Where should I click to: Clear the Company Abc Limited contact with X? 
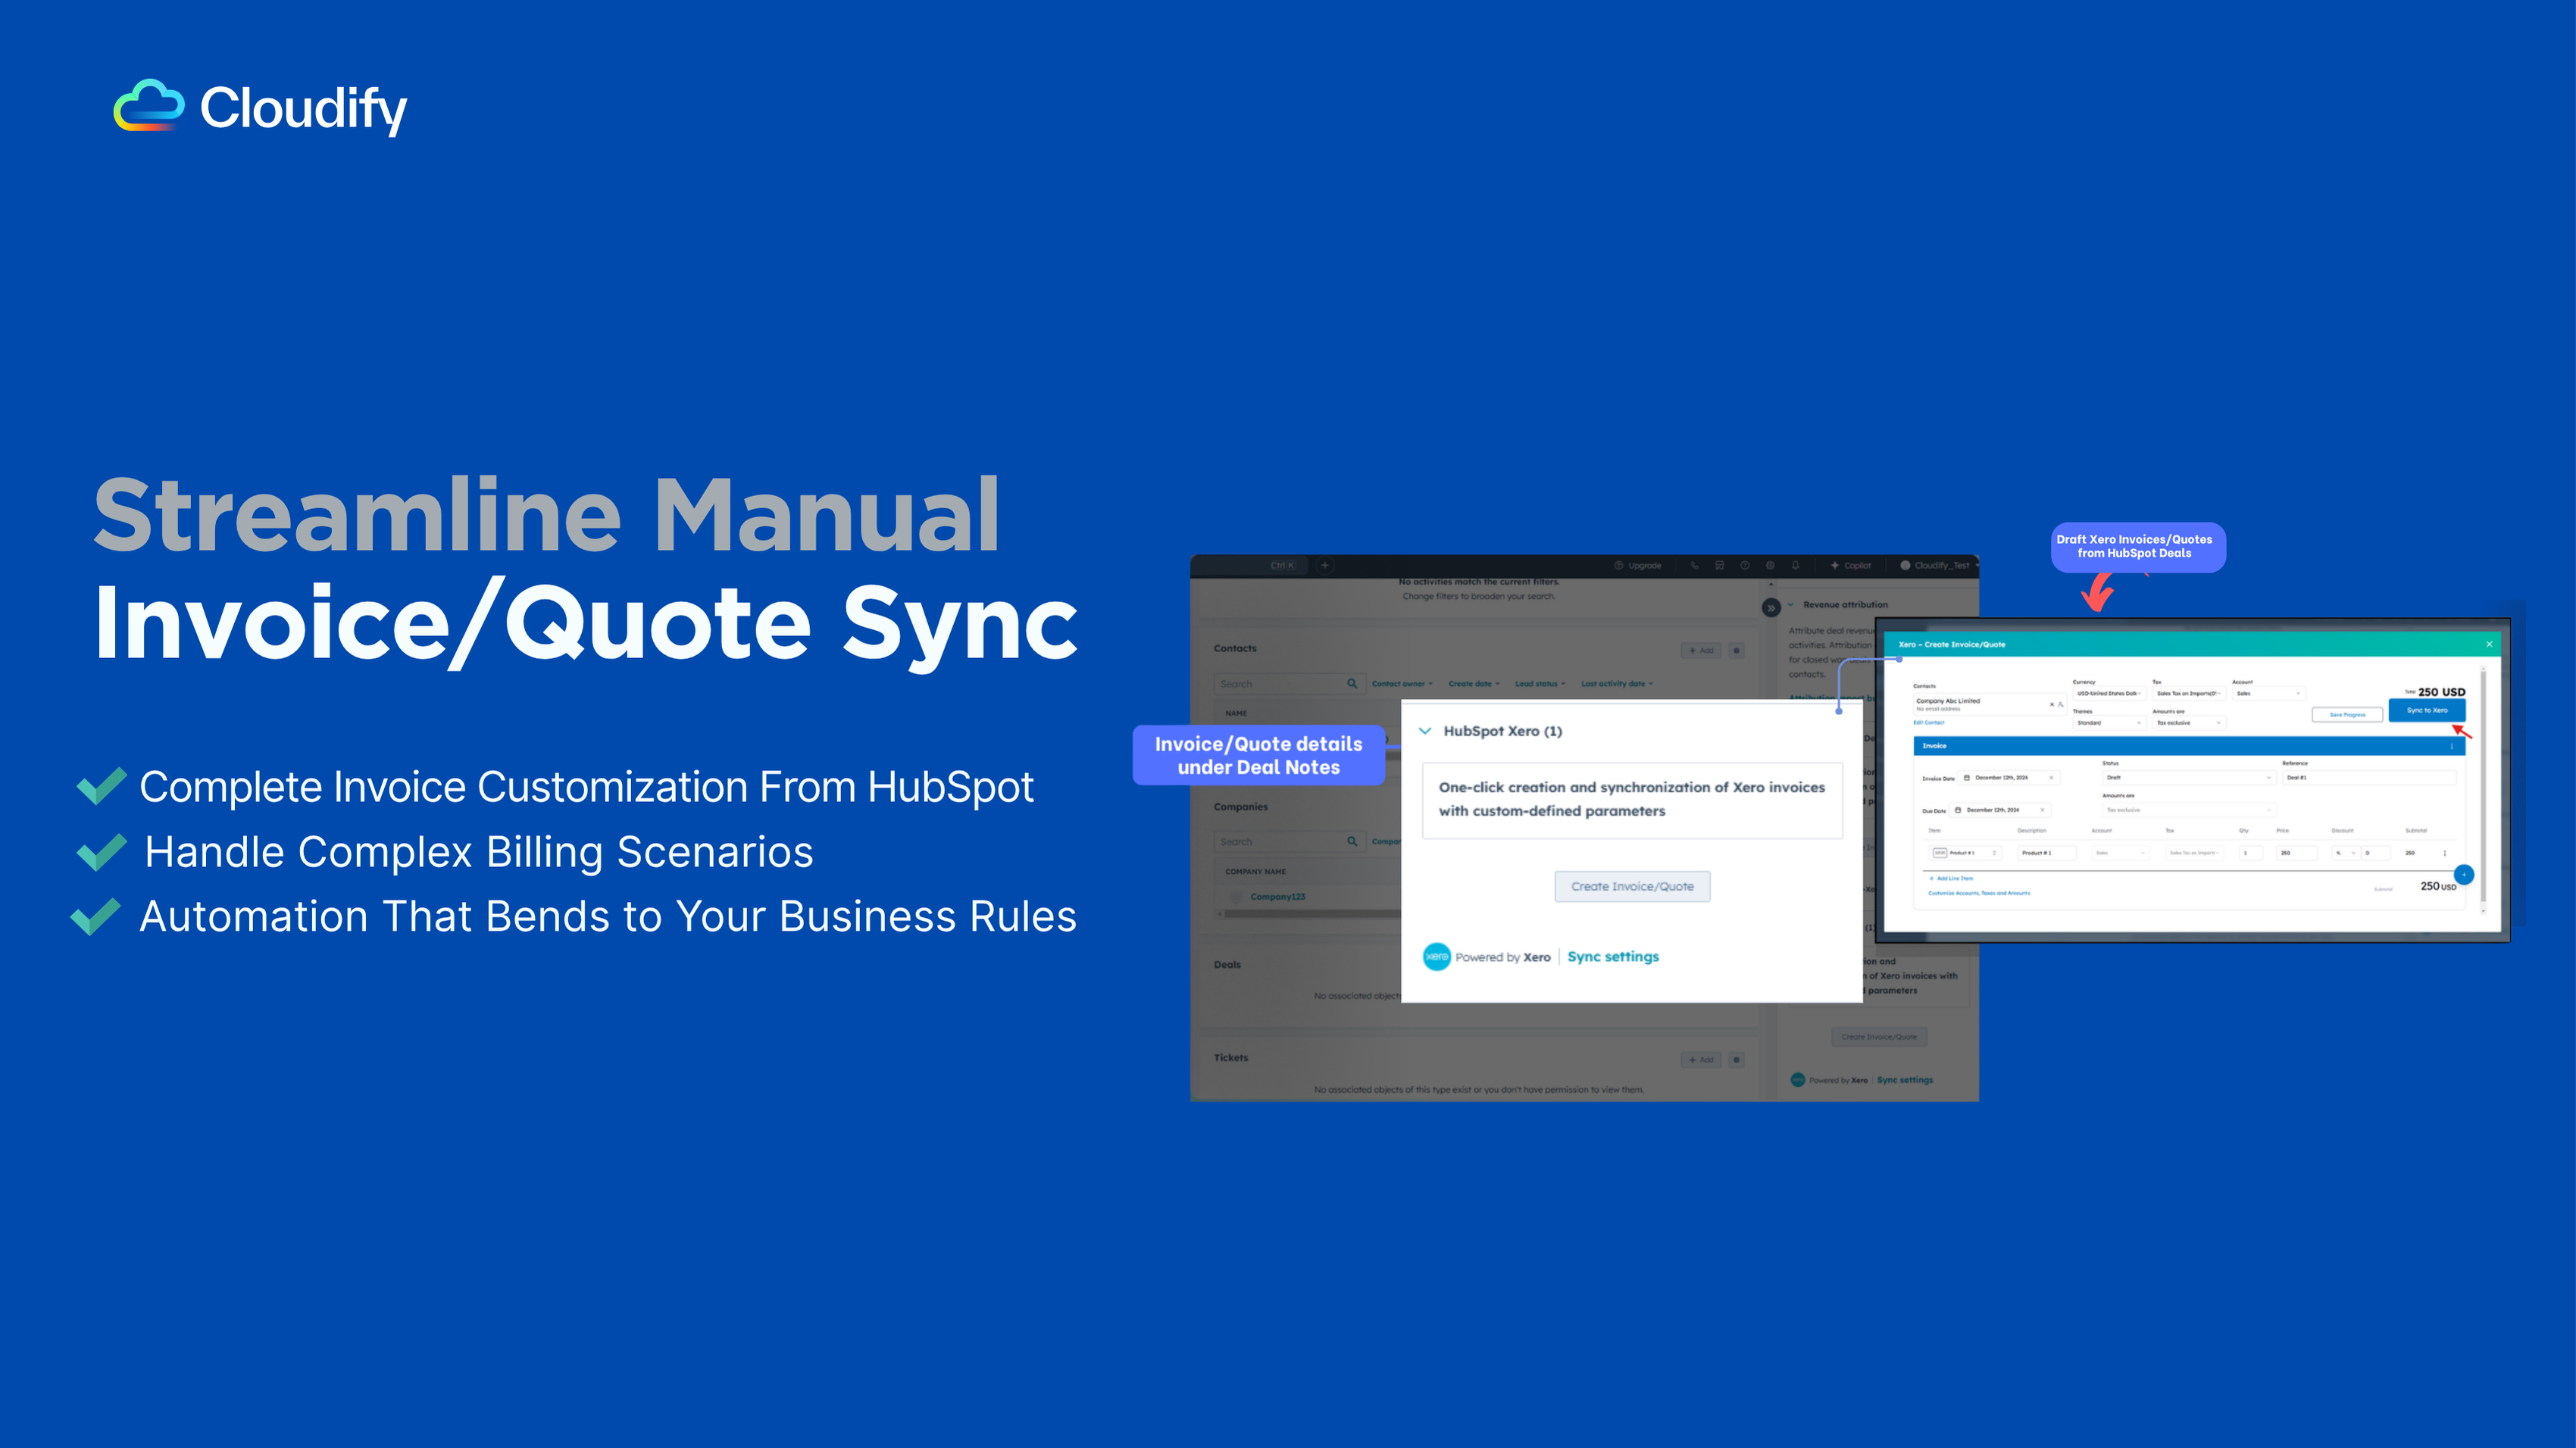[2052, 704]
